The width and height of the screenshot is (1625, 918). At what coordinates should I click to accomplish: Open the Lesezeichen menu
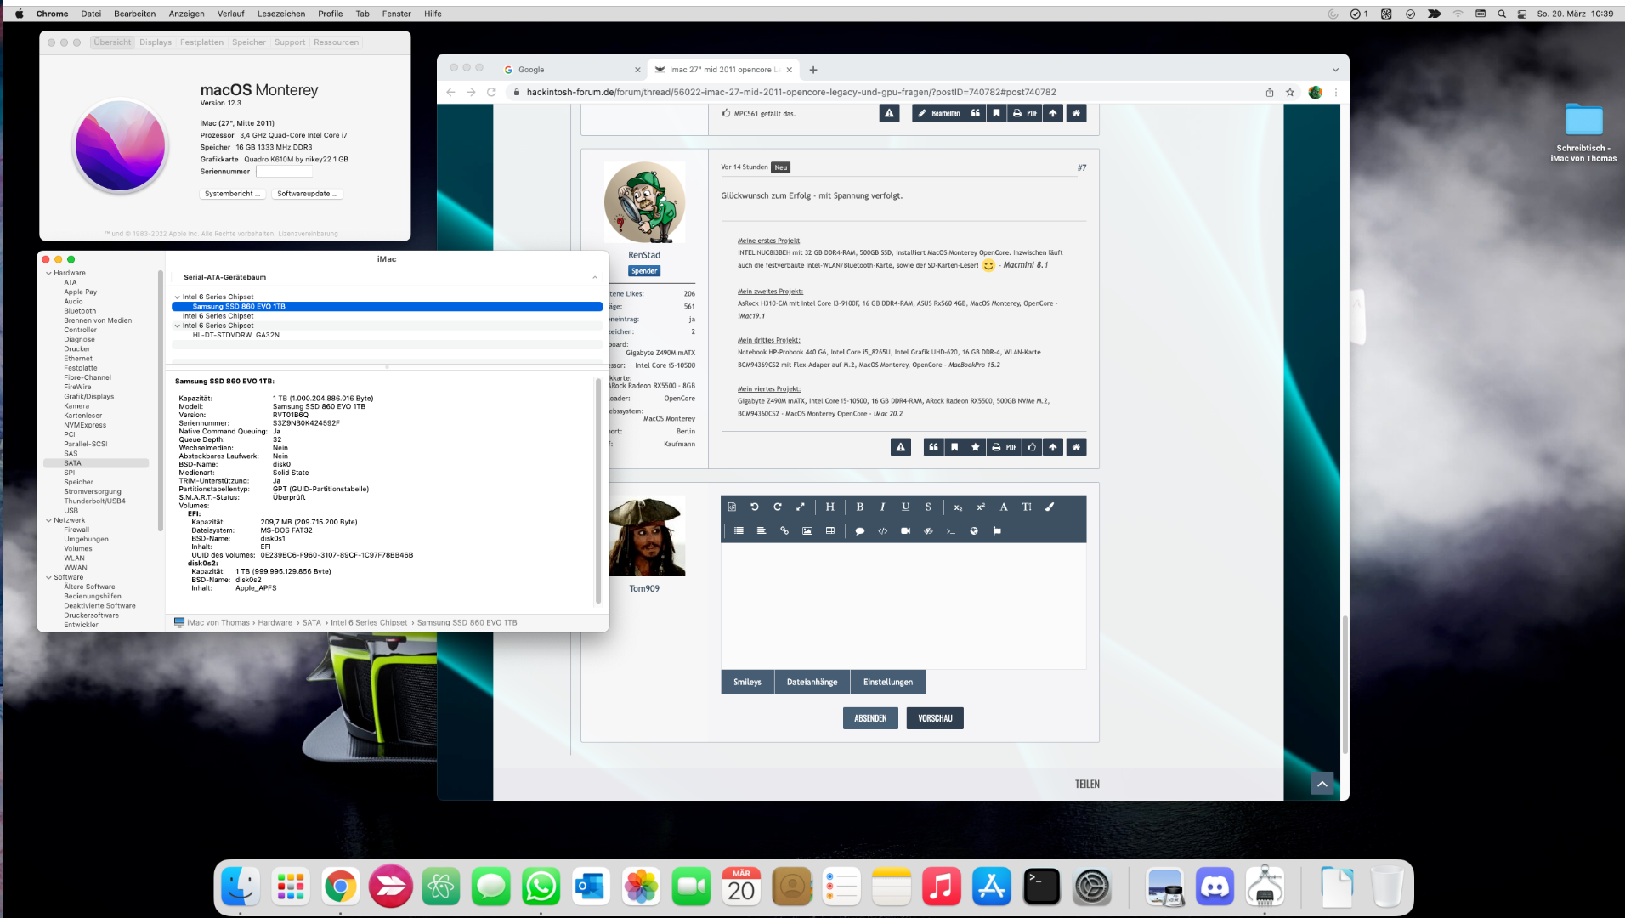click(x=281, y=14)
